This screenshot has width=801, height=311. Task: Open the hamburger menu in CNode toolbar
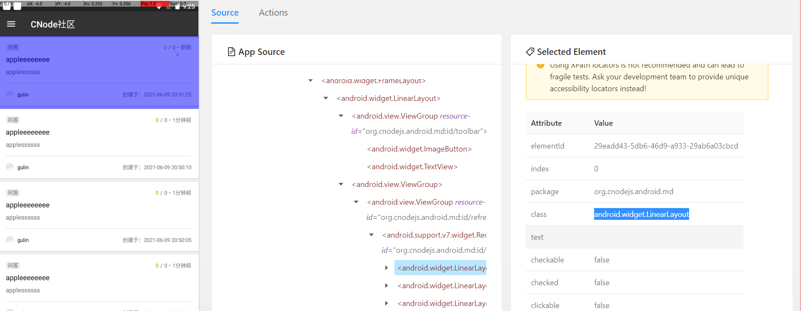tap(11, 24)
